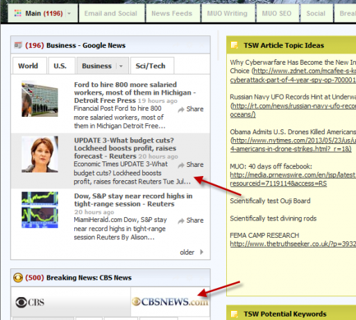
Task: Click TSW Article Topic Ideas note icon
Action: (234, 45)
